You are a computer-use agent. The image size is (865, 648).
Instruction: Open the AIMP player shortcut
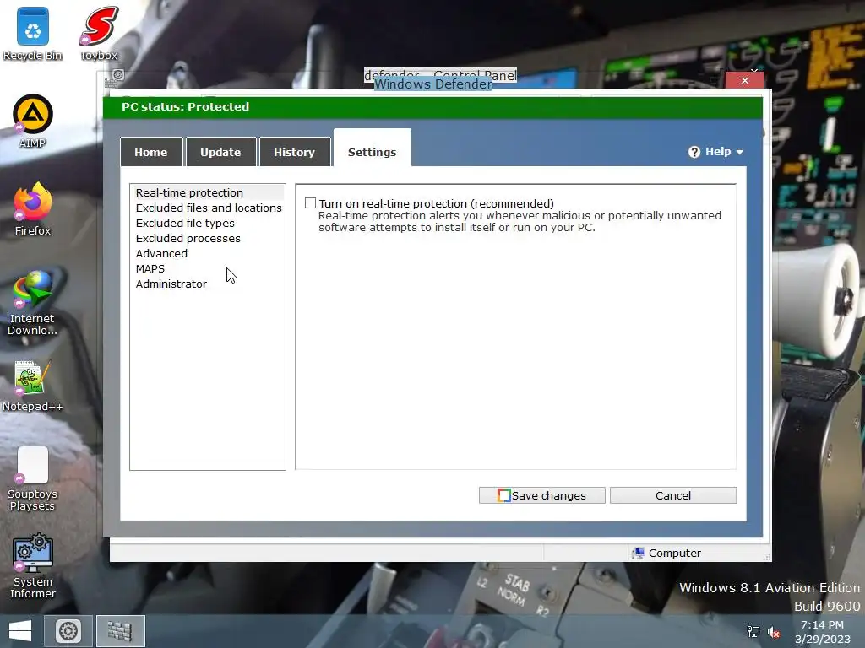[33, 121]
